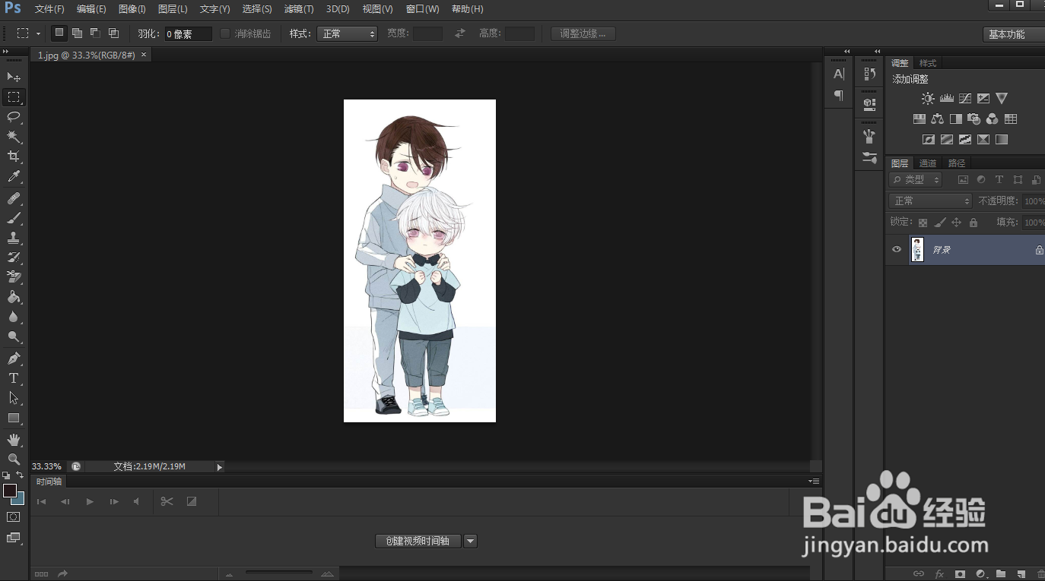Select the Spot Healing Brush tool
The width and height of the screenshot is (1045, 581).
(14, 198)
